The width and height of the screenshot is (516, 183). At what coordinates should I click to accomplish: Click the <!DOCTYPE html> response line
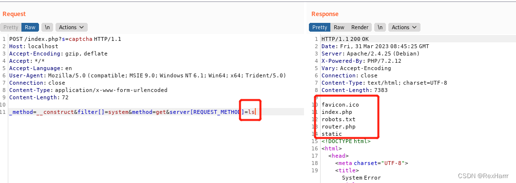point(346,141)
